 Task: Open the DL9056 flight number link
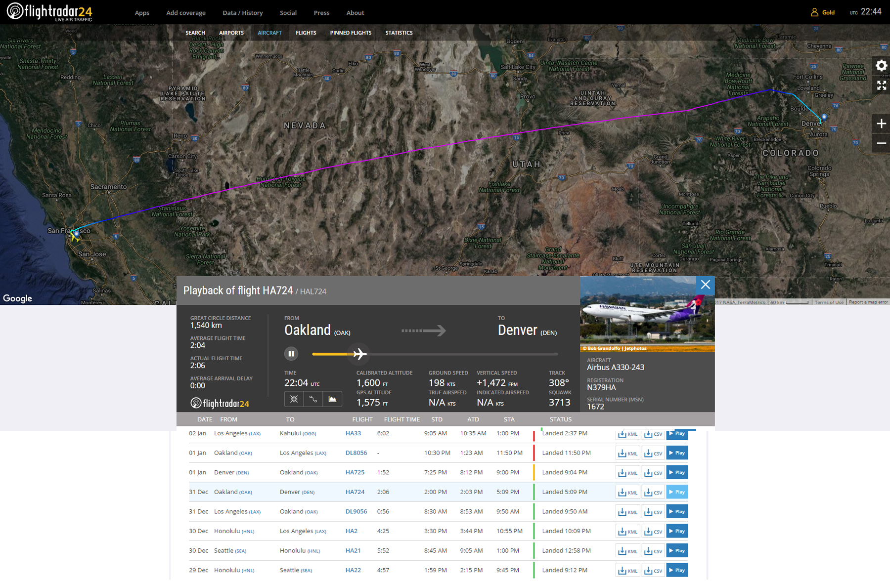[356, 511]
